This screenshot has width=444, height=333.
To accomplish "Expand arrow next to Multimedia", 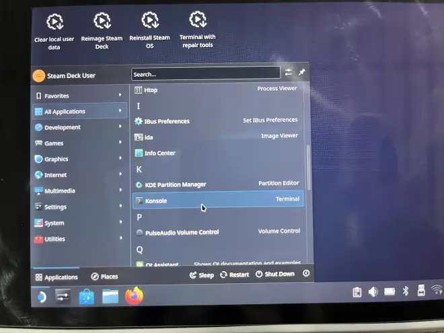I will (x=120, y=190).
